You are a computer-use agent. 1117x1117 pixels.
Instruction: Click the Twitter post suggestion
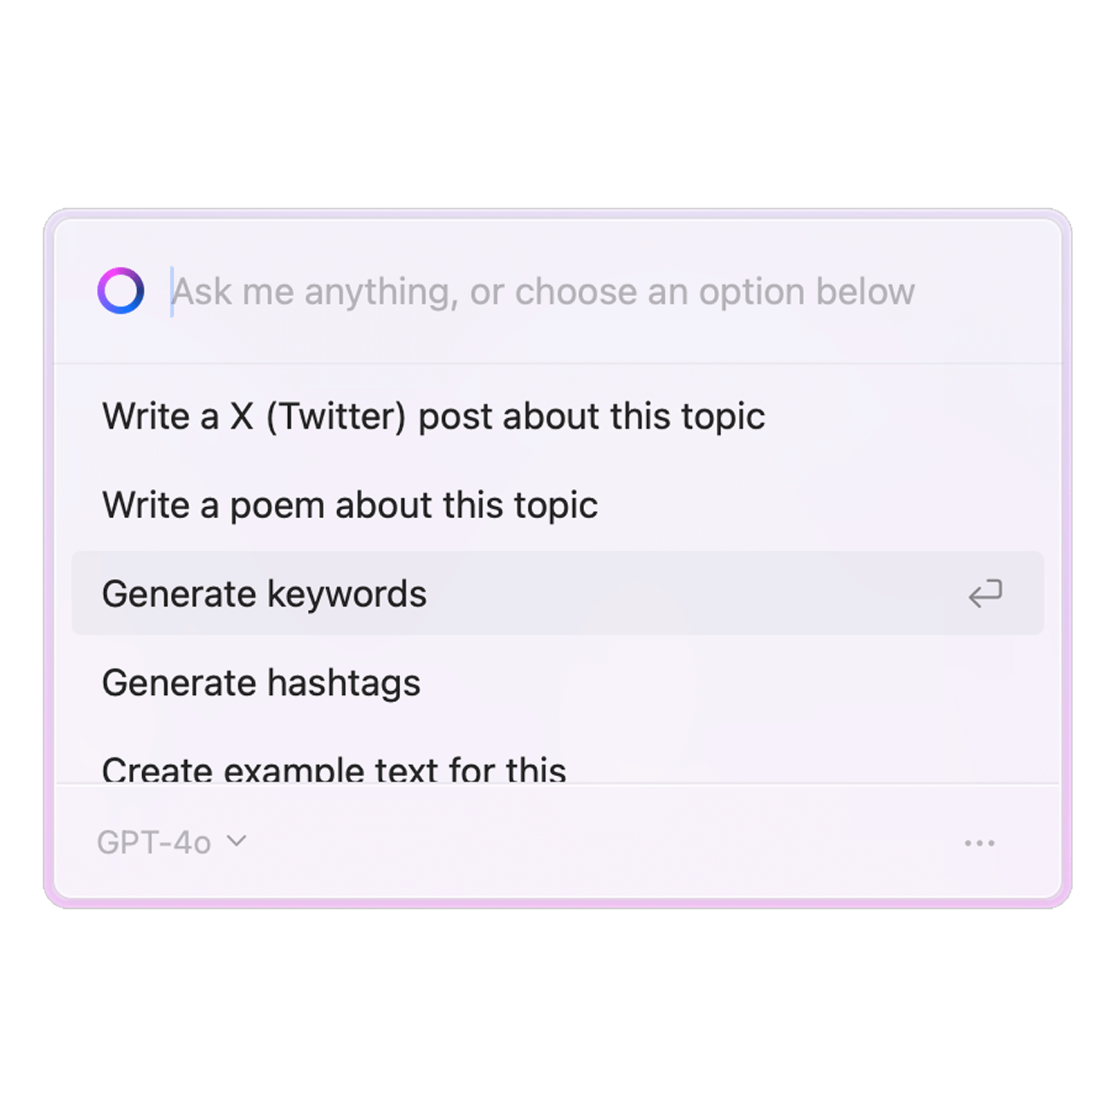point(433,416)
